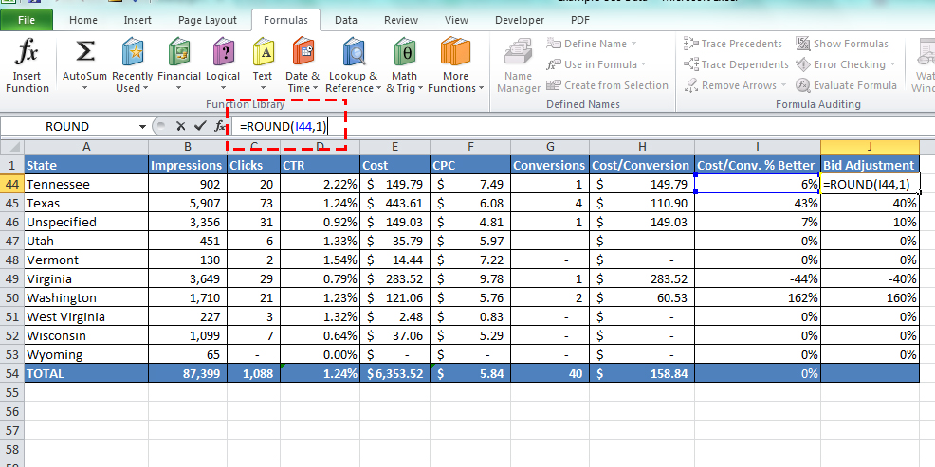Select column A header
This screenshot has width=935, height=467.
point(86,147)
